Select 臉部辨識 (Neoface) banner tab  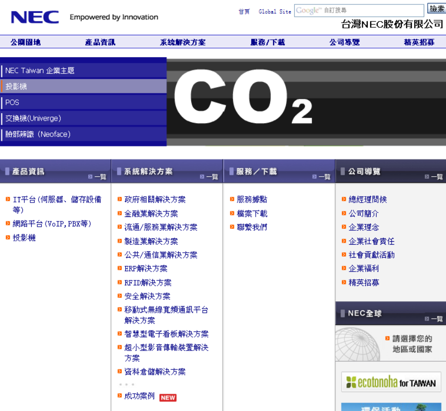(83, 134)
